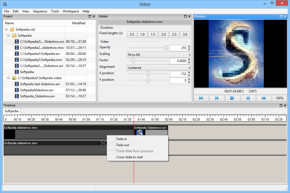Close the Preview panel
This screenshot has width=290, height=193.
coord(285,16)
